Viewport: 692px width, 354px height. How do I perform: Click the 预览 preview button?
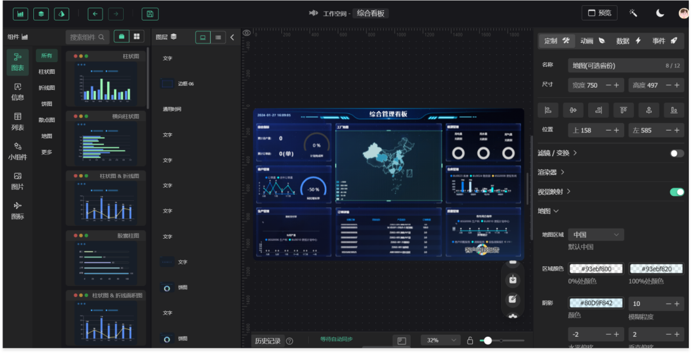click(599, 13)
